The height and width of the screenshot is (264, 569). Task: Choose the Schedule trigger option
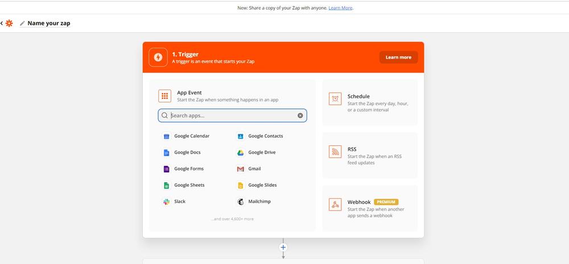click(x=370, y=103)
